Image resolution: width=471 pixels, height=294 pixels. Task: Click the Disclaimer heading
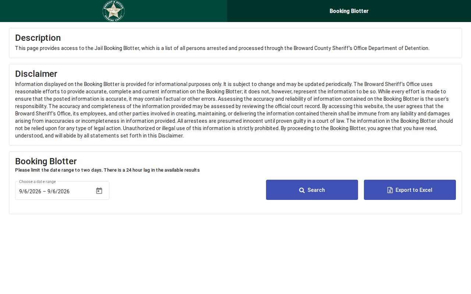coord(36,74)
